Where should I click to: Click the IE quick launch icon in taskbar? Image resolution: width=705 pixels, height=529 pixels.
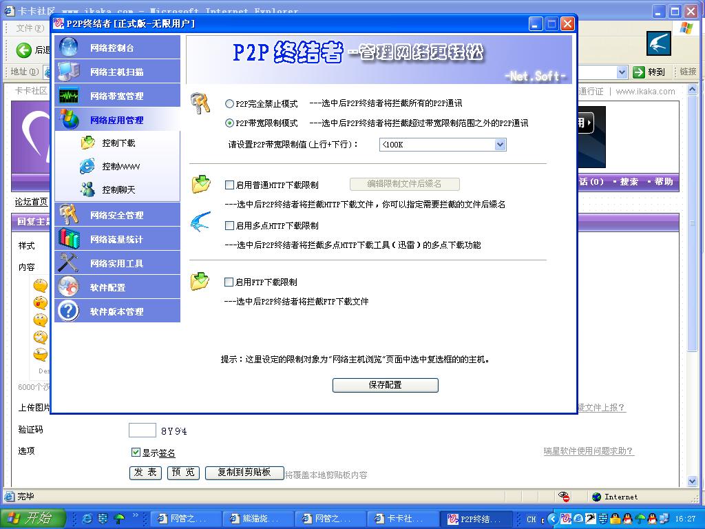click(87, 519)
